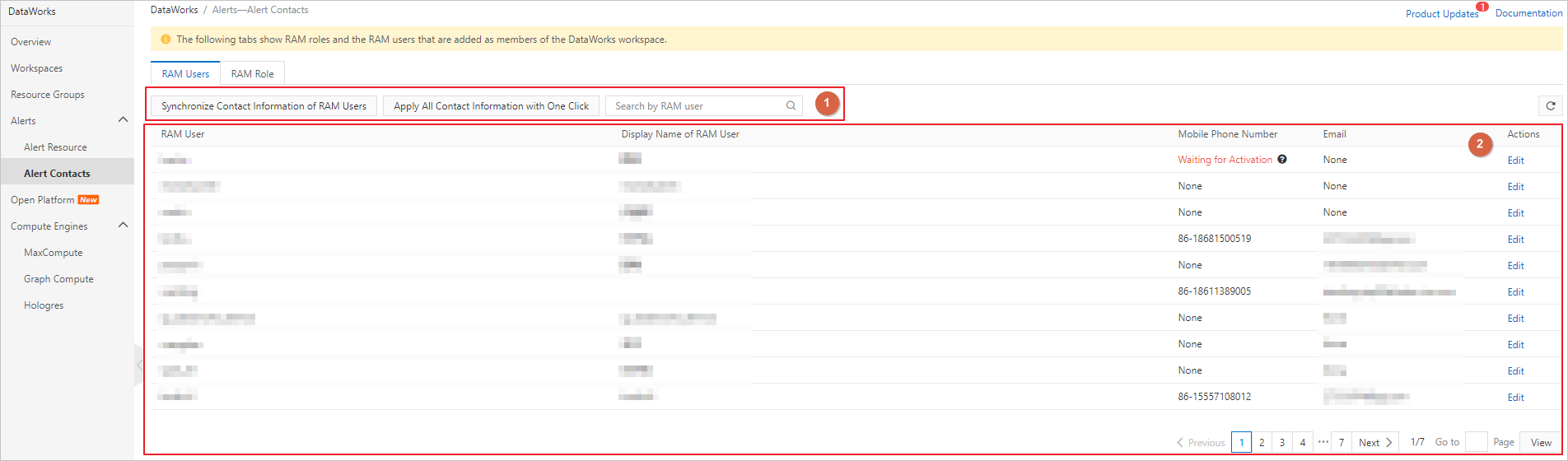Image resolution: width=1568 pixels, height=461 pixels.
Task: Select Alert Resource submenu item
Action: (x=55, y=147)
